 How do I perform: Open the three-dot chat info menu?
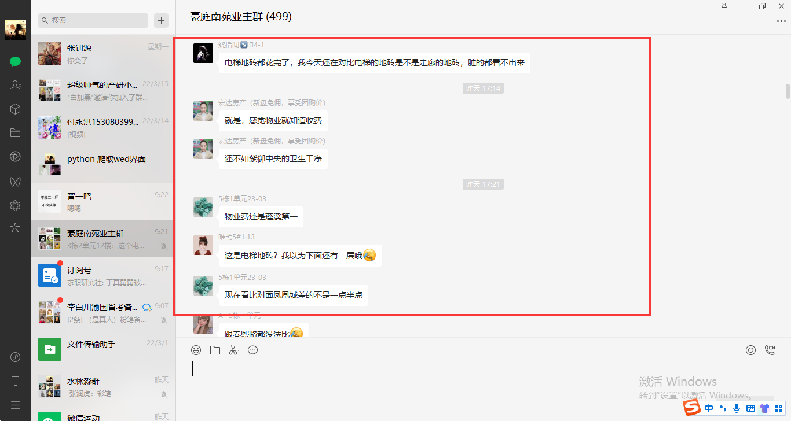pos(781,21)
